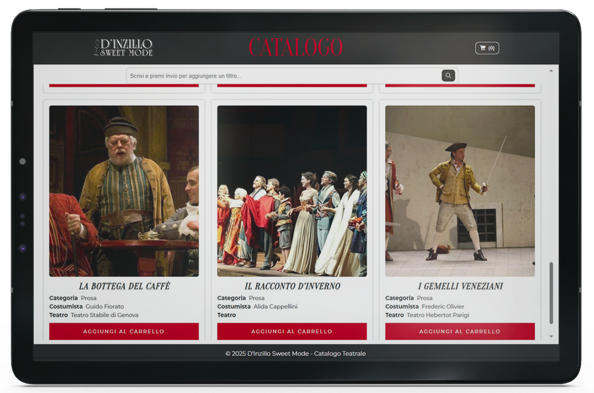The height and width of the screenshot is (393, 594).
Task: Click the empty Teatro label under Il Racconto d'Inverno
Action: 226,315
